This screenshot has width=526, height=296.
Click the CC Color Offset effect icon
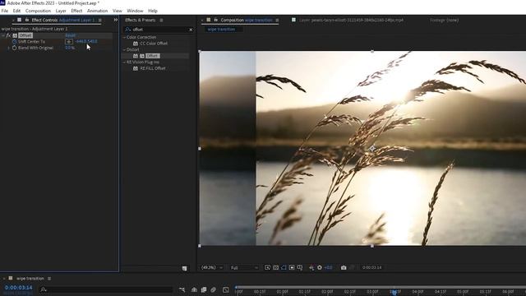[136, 44]
